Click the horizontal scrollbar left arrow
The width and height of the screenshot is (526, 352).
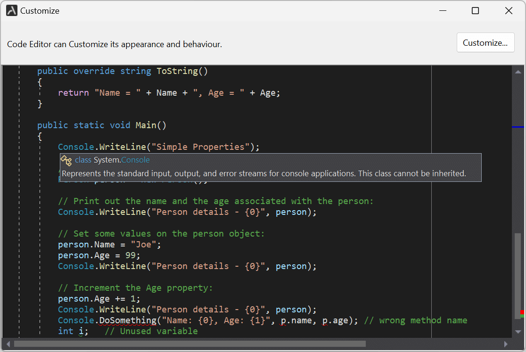8,344
